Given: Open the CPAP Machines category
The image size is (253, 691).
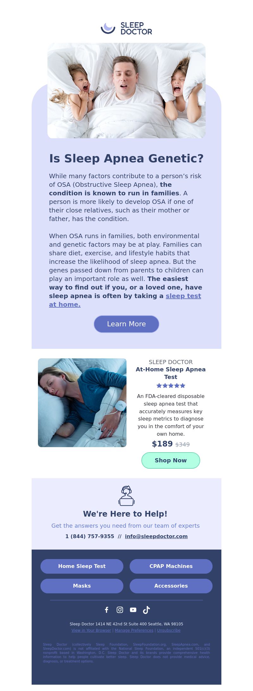Looking at the screenshot, I should (171, 566).
